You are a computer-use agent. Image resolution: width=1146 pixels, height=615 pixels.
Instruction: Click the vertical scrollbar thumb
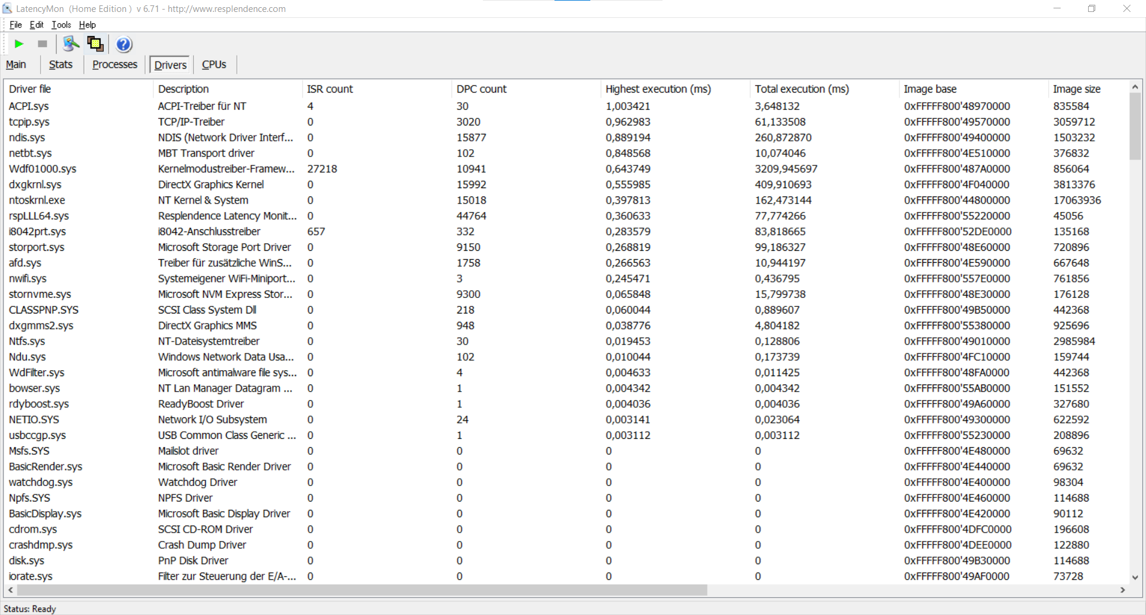point(1135,127)
